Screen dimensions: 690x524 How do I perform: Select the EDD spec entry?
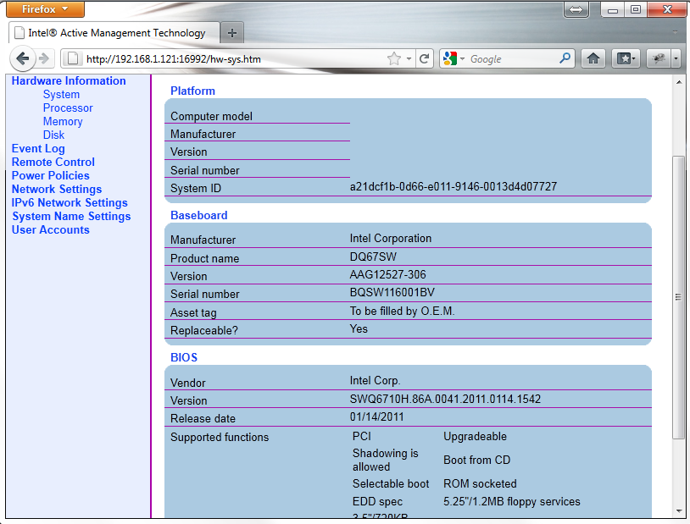(377, 502)
